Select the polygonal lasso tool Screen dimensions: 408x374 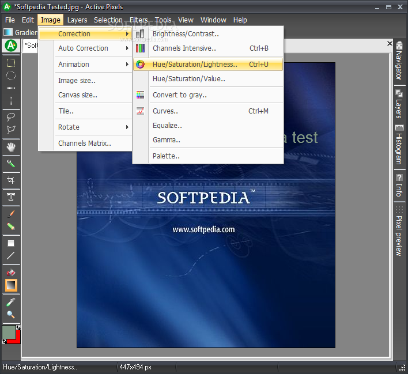[x=11, y=129]
